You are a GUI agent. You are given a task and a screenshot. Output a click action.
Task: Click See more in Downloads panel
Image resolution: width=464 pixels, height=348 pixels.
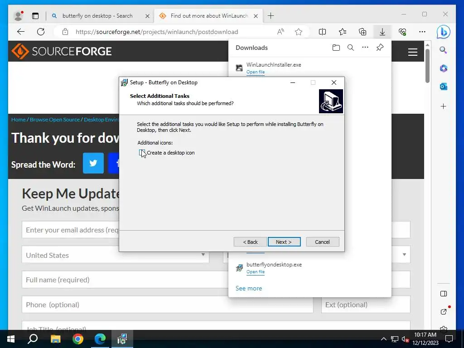coord(249,288)
